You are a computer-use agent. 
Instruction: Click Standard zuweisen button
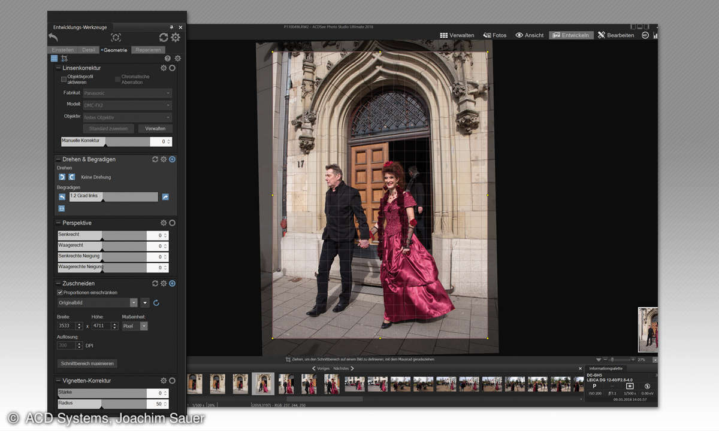(108, 129)
